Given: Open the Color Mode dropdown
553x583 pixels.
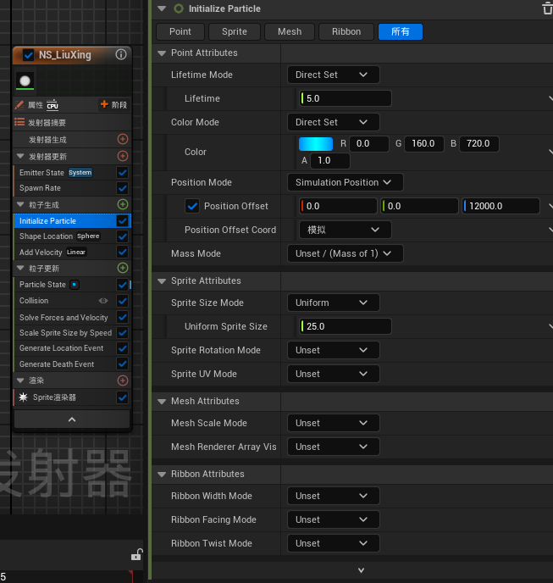Looking at the screenshot, I should 334,122.
